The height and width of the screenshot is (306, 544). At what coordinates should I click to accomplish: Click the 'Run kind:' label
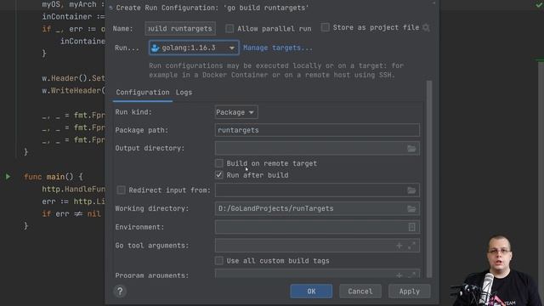click(x=133, y=112)
